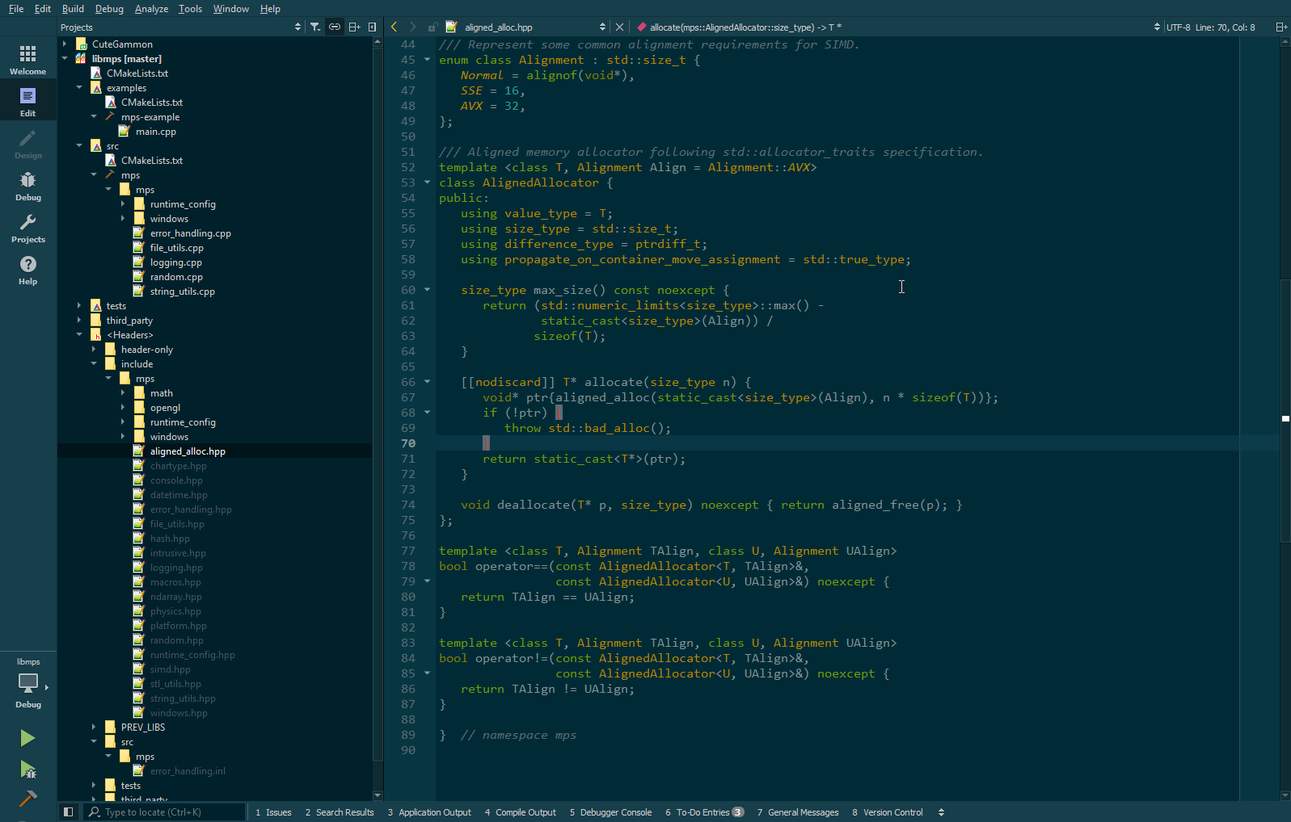Open the Issues output pane
This screenshot has height=822, width=1291.
tap(273, 812)
